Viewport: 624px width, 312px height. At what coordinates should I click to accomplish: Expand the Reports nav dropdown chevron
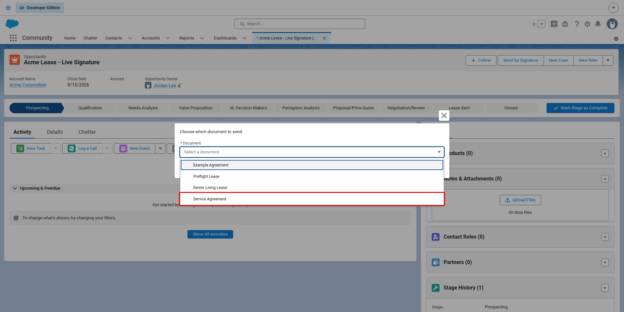tap(202, 38)
